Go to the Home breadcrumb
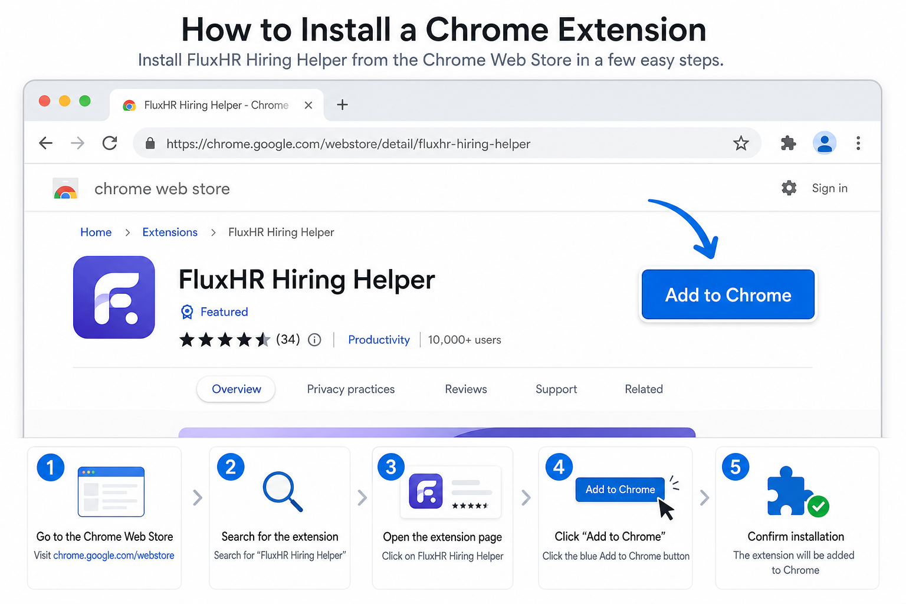 (96, 232)
